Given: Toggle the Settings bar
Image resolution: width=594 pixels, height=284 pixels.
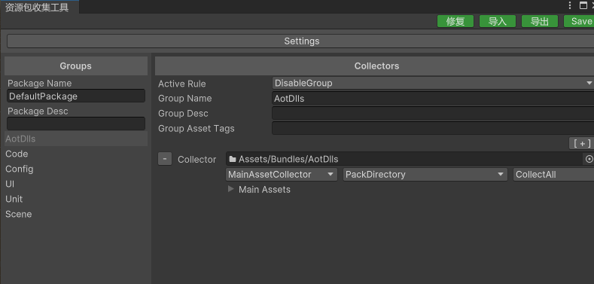Looking at the screenshot, I should pos(301,41).
